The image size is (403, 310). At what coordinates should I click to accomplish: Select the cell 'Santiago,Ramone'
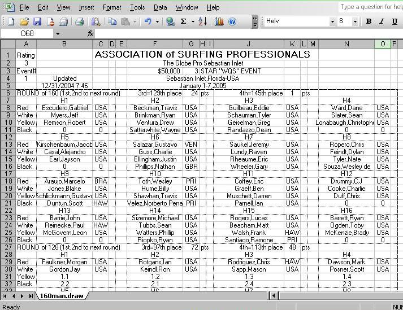249,240
